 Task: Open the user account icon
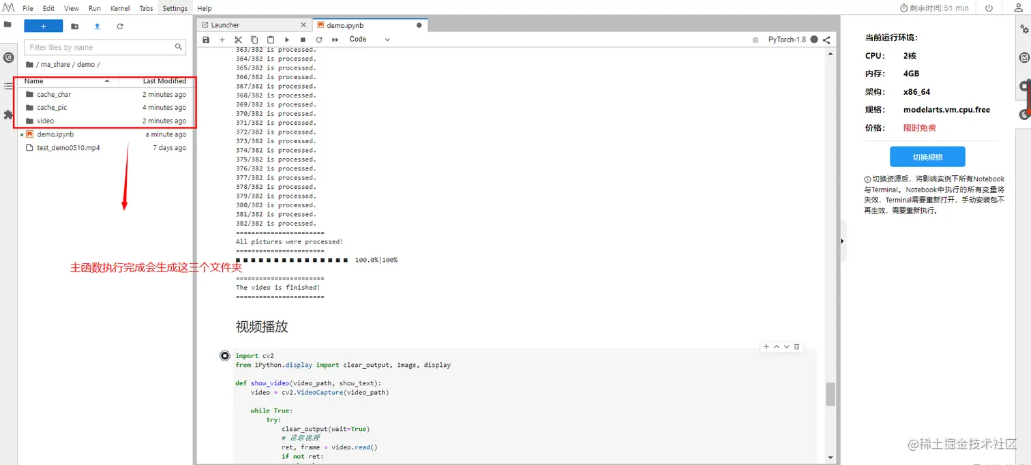coord(1019,8)
